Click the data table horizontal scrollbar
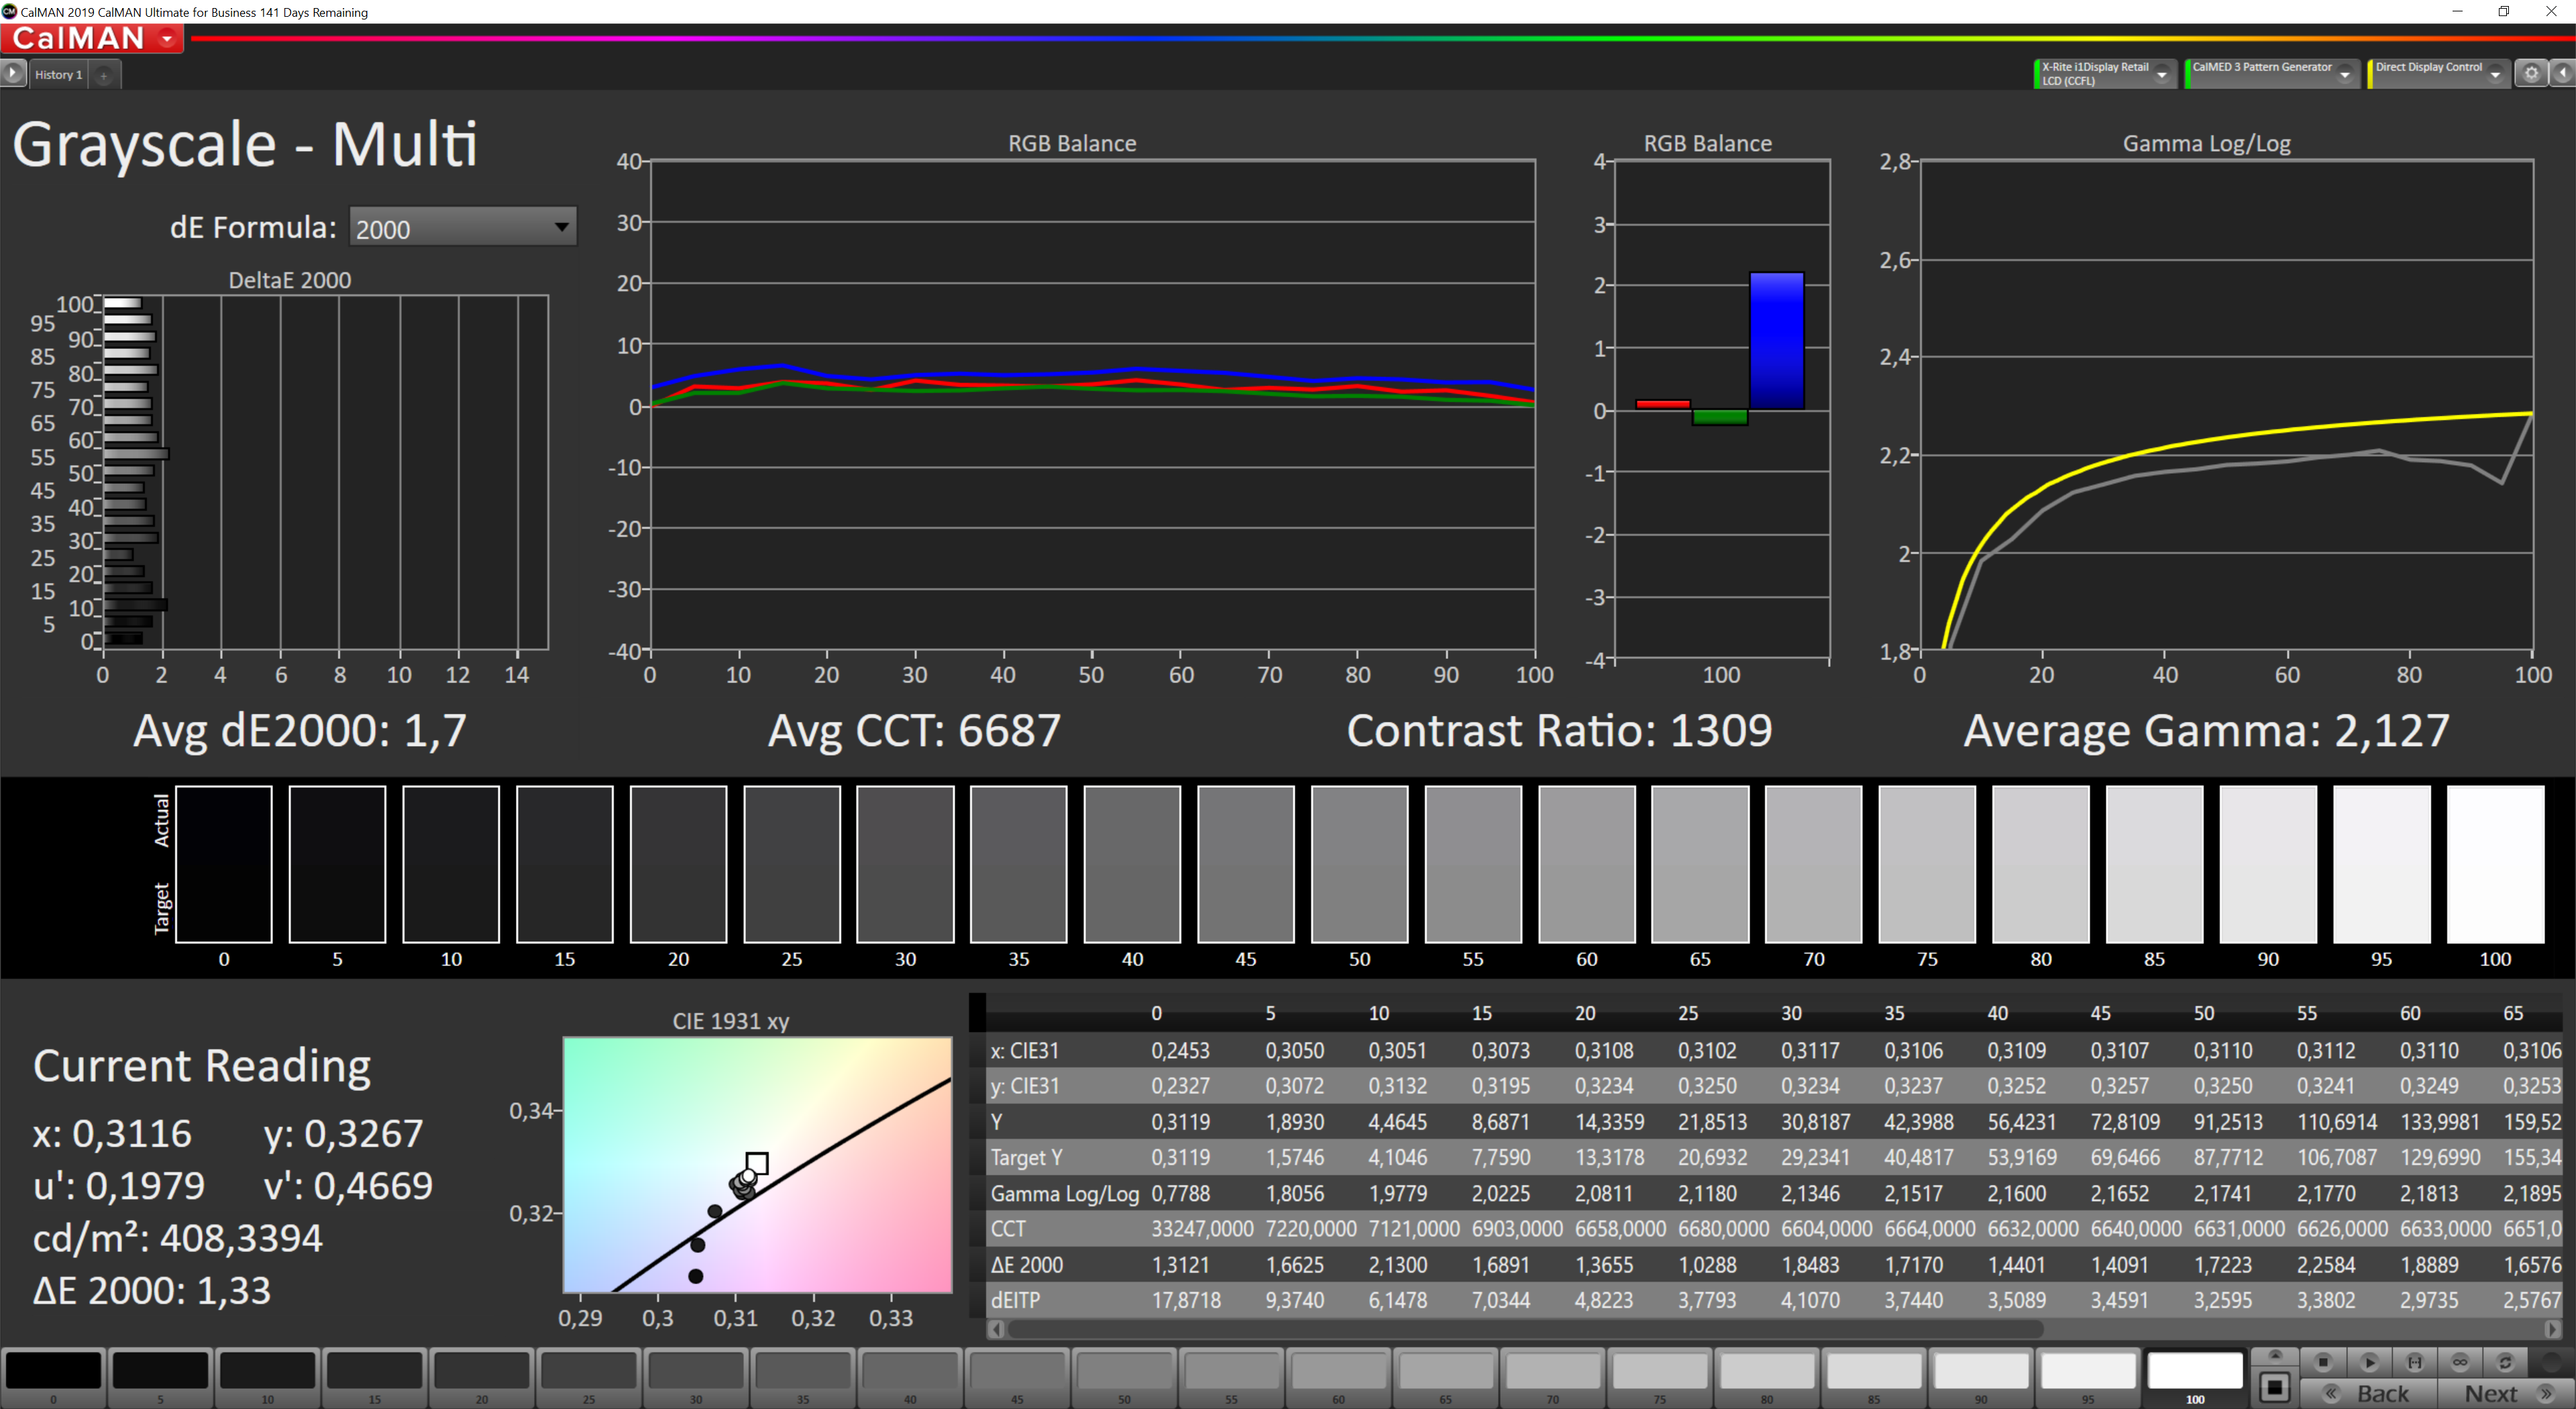The image size is (2576, 1409). (1525, 1329)
